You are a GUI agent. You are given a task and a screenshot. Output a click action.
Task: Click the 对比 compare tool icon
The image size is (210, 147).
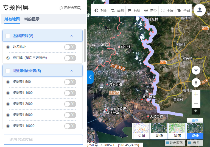97,11
